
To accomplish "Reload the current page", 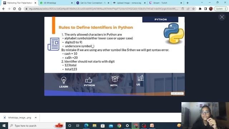I will [14, 9].
